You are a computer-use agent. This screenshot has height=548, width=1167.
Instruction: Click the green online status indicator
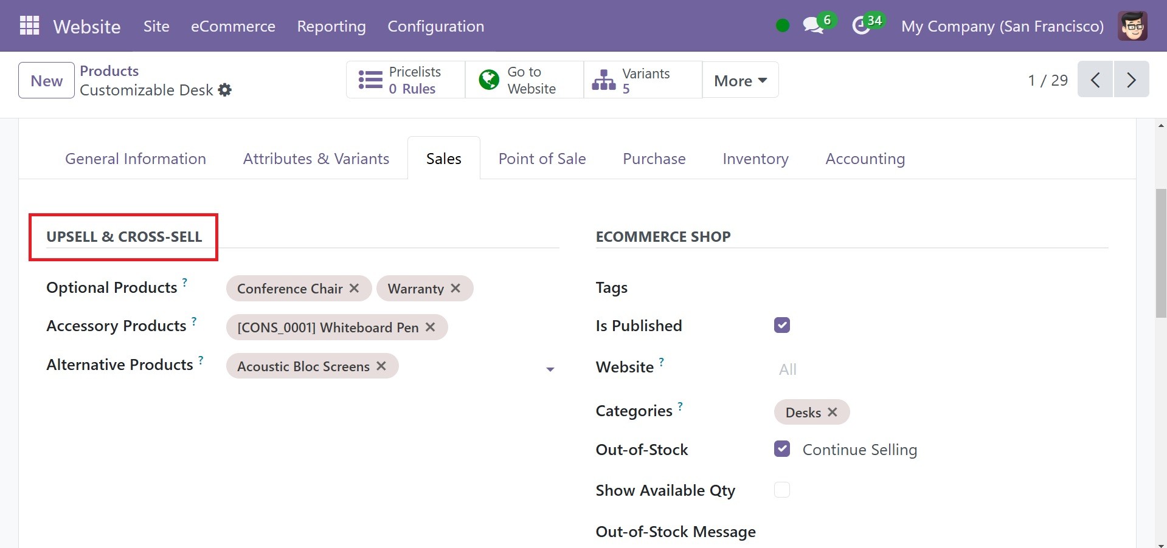pos(783,26)
